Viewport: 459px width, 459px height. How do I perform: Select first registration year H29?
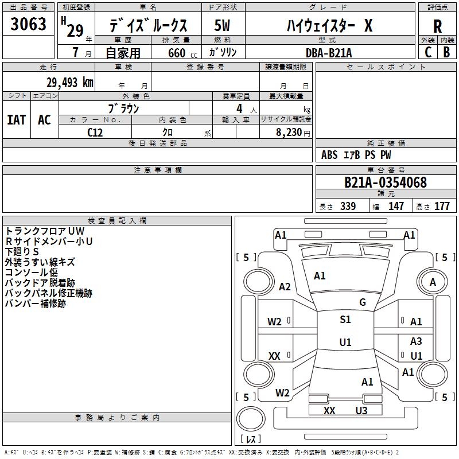pyautogui.click(x=73, y=27)
